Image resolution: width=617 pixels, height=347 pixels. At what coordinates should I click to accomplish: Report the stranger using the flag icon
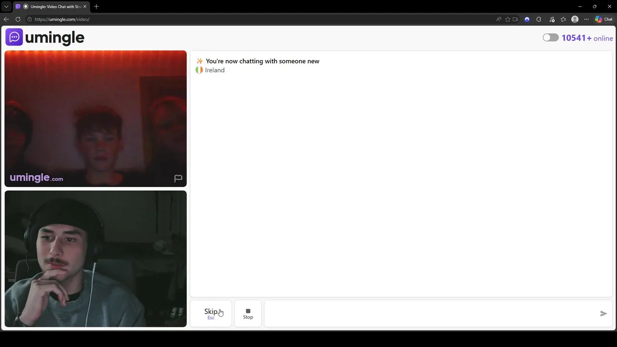[178, 178]
